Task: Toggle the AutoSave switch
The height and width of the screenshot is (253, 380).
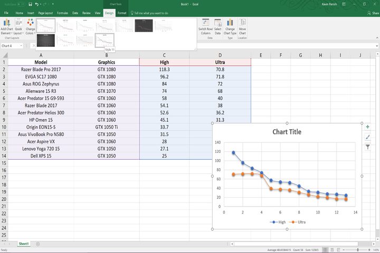Action: click(21, 4)
